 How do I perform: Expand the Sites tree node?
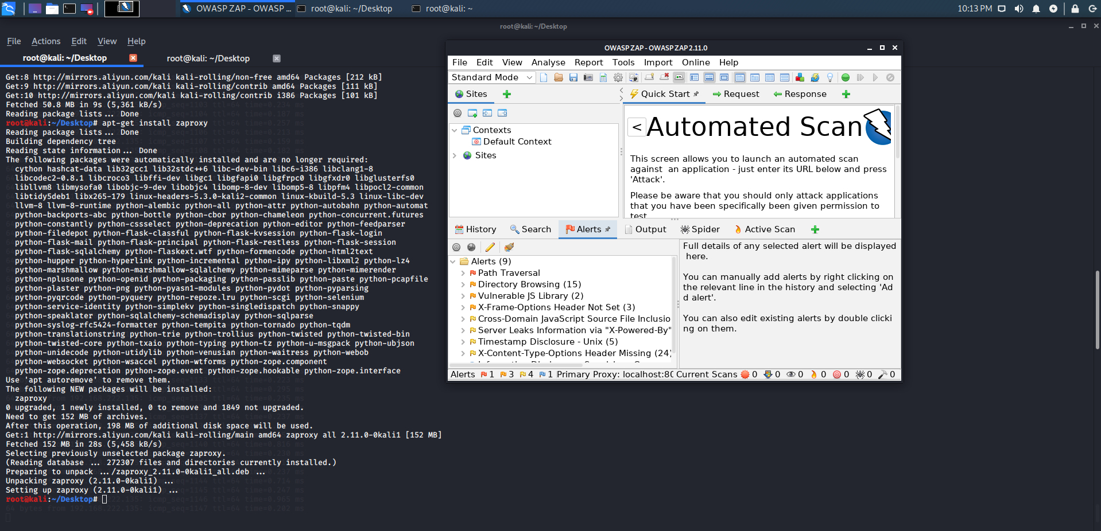point(455,155)
